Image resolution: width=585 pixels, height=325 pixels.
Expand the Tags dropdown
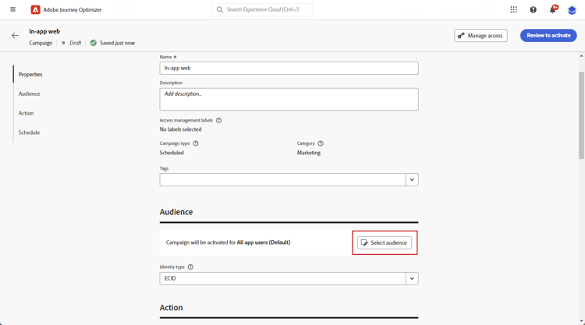412,180
